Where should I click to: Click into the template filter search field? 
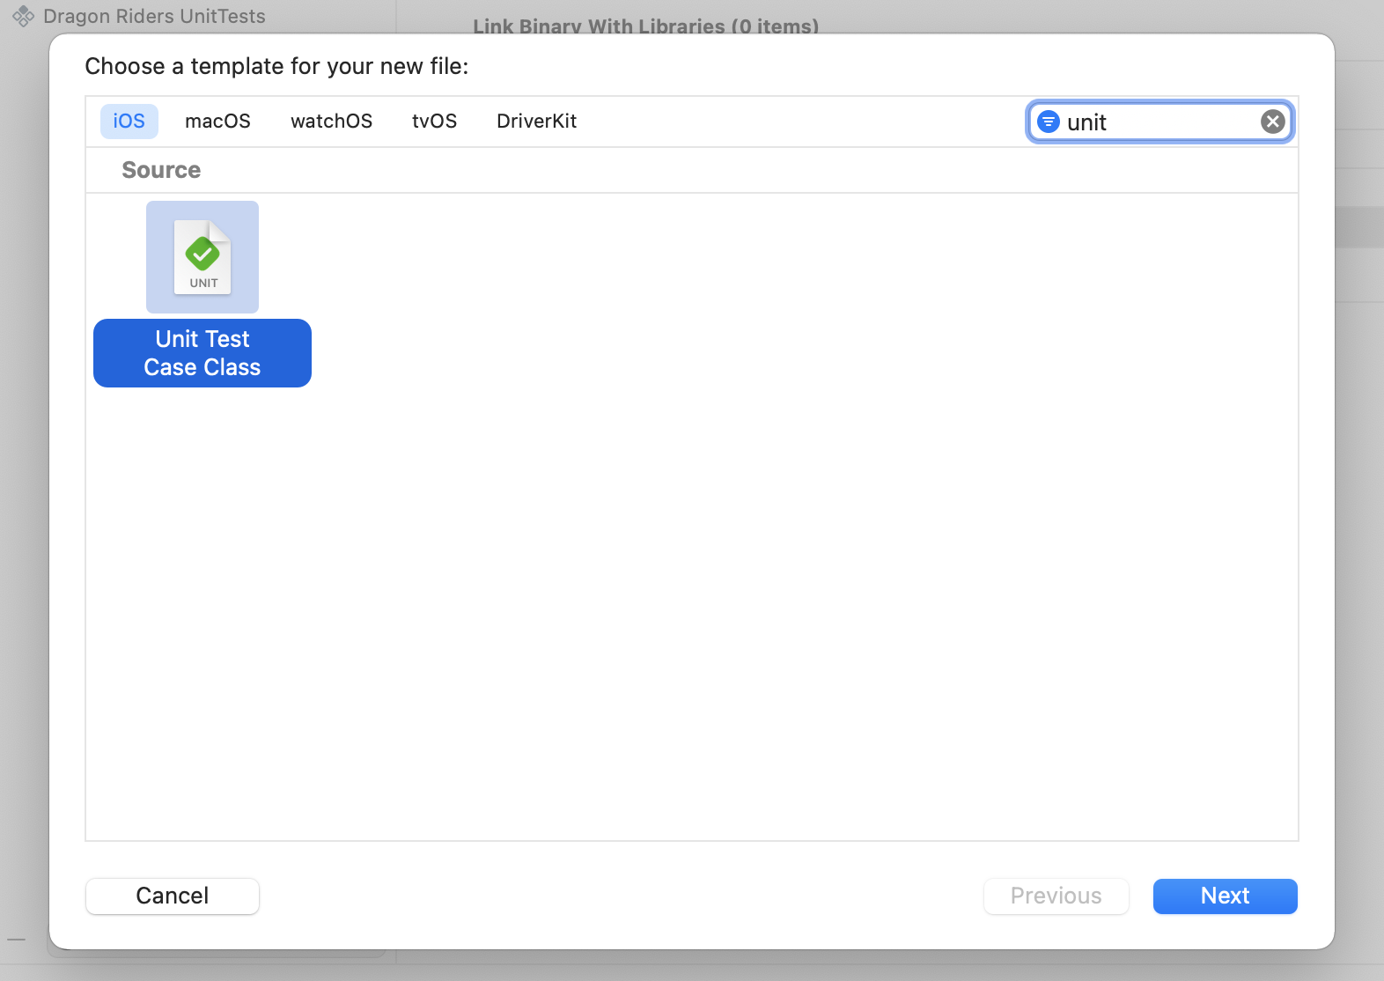click(x=1159, y=122)
